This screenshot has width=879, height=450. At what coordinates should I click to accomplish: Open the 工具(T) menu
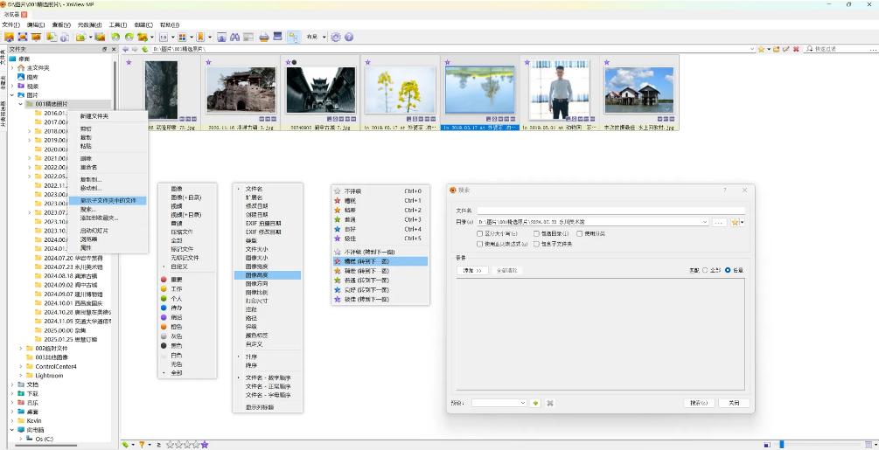(x=118, y=25)
